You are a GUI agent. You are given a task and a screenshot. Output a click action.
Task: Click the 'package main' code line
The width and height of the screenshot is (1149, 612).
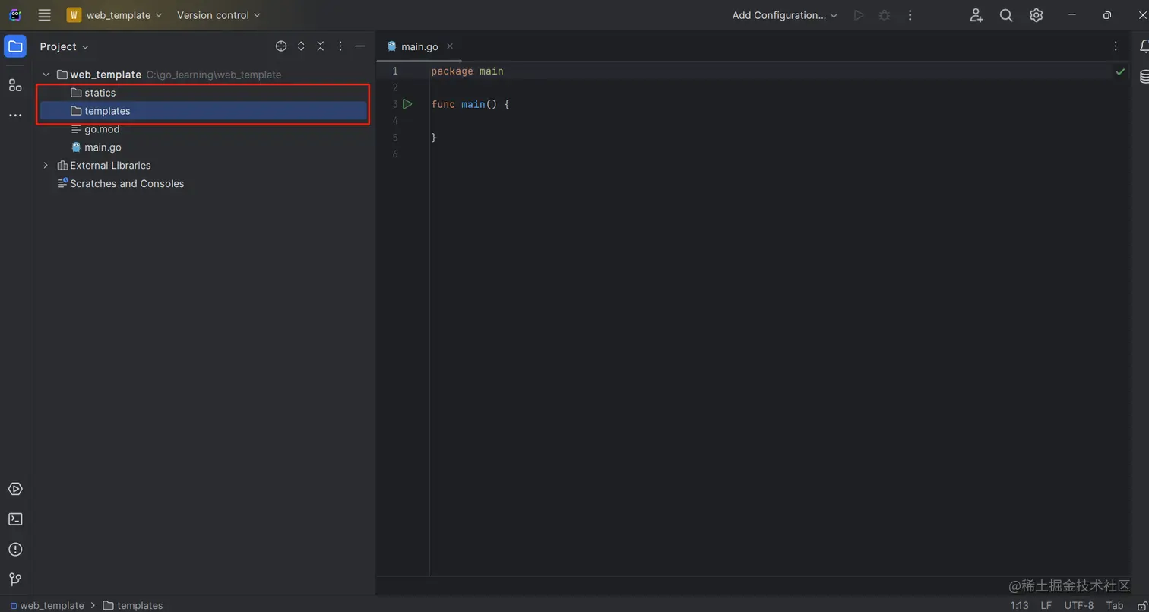click(467, 71)
